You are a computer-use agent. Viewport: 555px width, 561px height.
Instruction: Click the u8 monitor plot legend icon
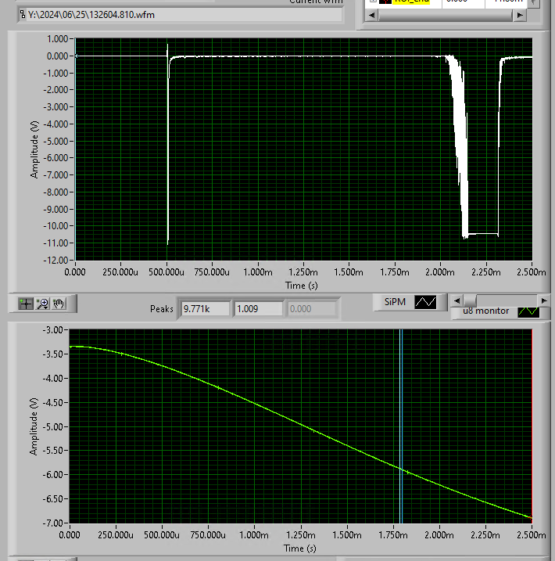(x=528, y=311)
